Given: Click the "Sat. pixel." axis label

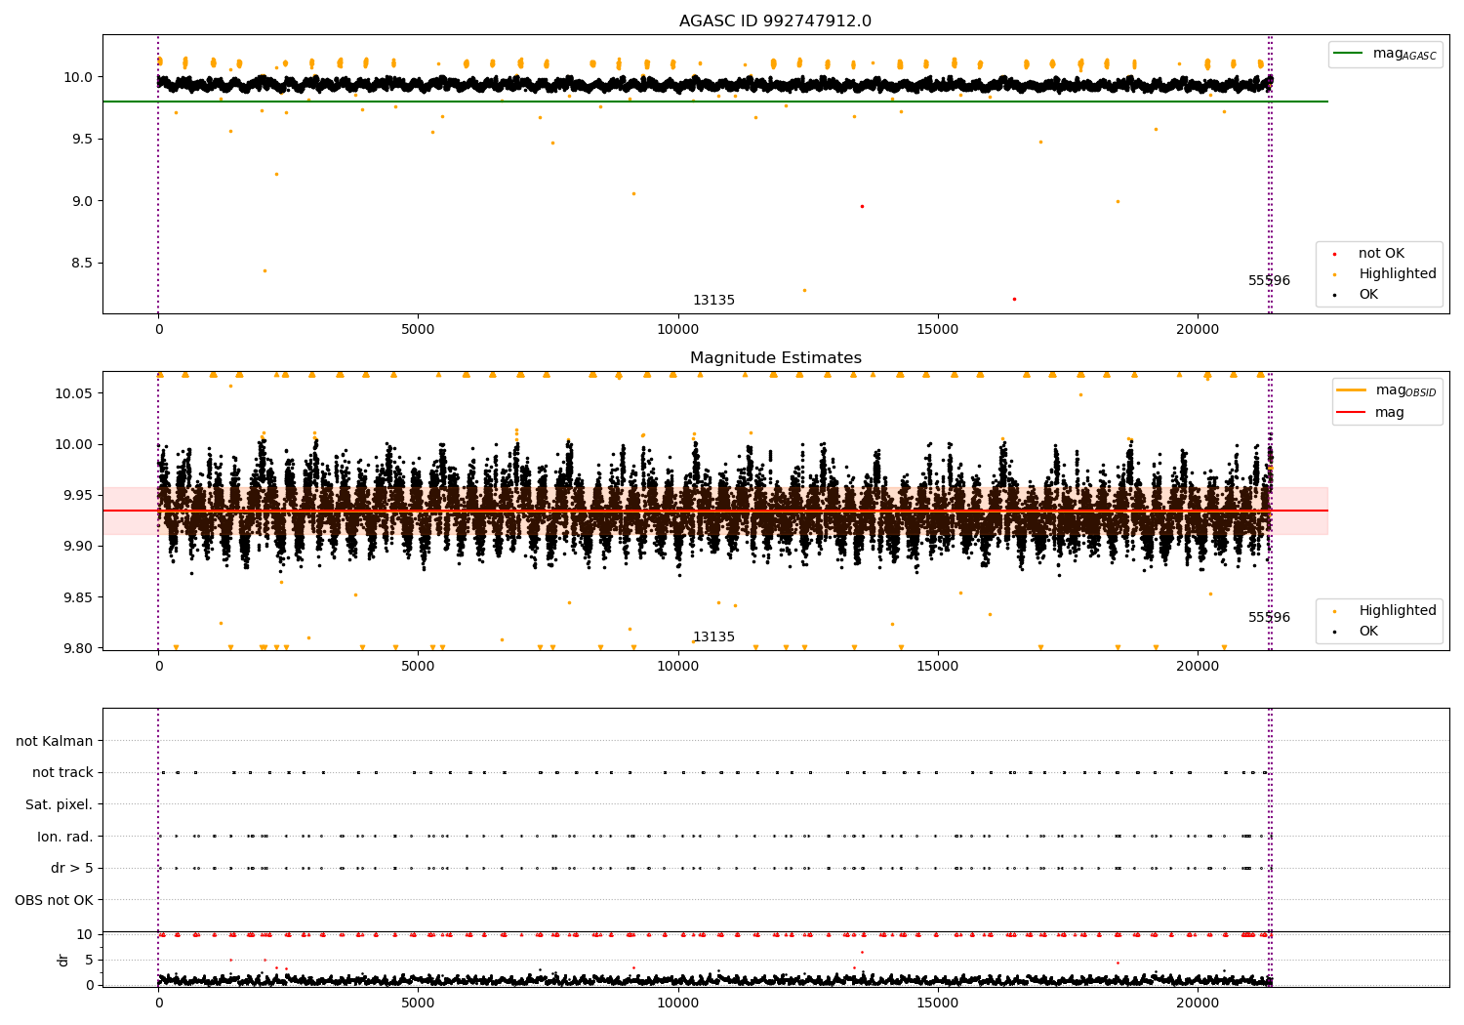Looking at the screenshot, I should 60,804.
